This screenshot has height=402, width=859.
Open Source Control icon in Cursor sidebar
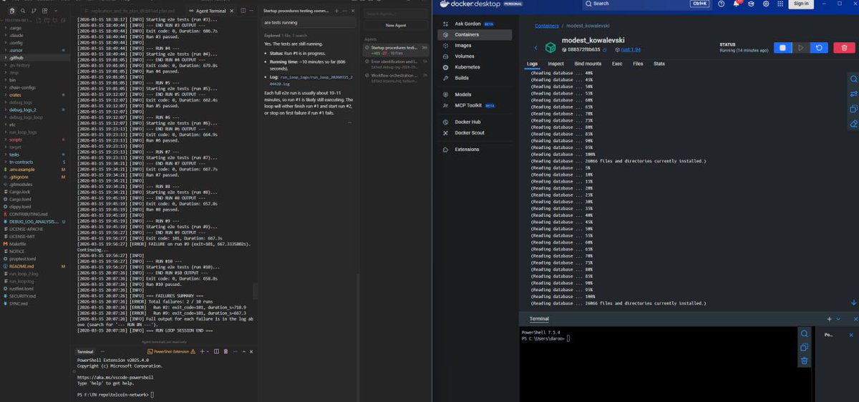coord(35,12)
